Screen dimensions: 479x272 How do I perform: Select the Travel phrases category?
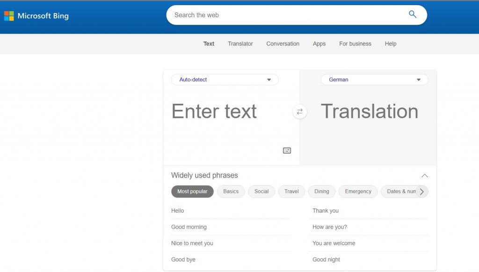[291, 191]
